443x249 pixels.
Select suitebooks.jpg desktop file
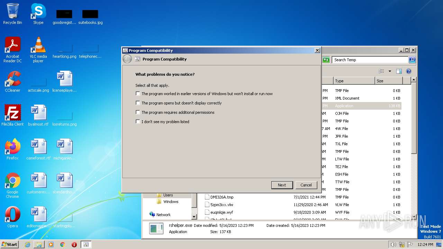click(90, 17)
